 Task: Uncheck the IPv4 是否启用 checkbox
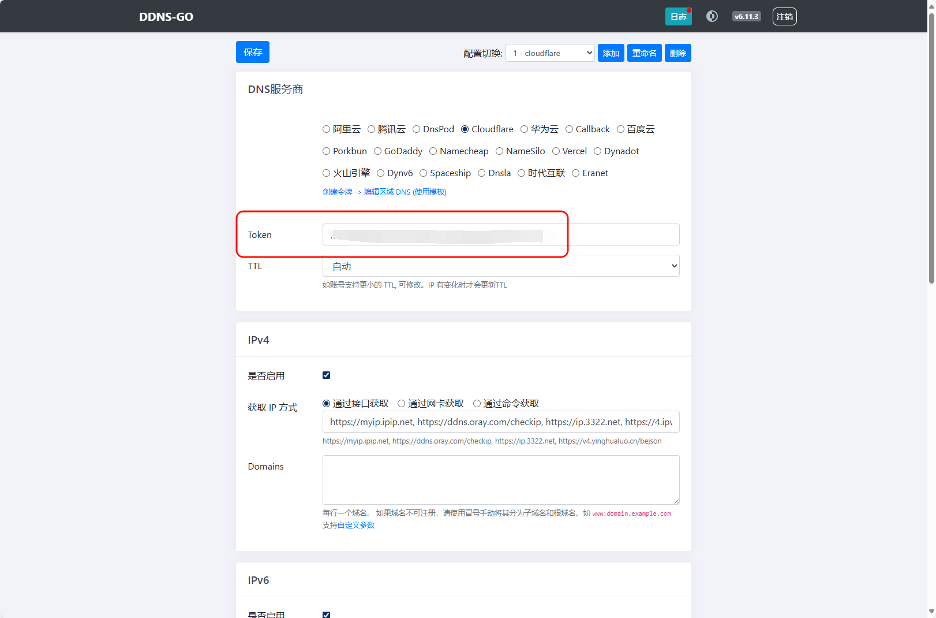[327, 375]
